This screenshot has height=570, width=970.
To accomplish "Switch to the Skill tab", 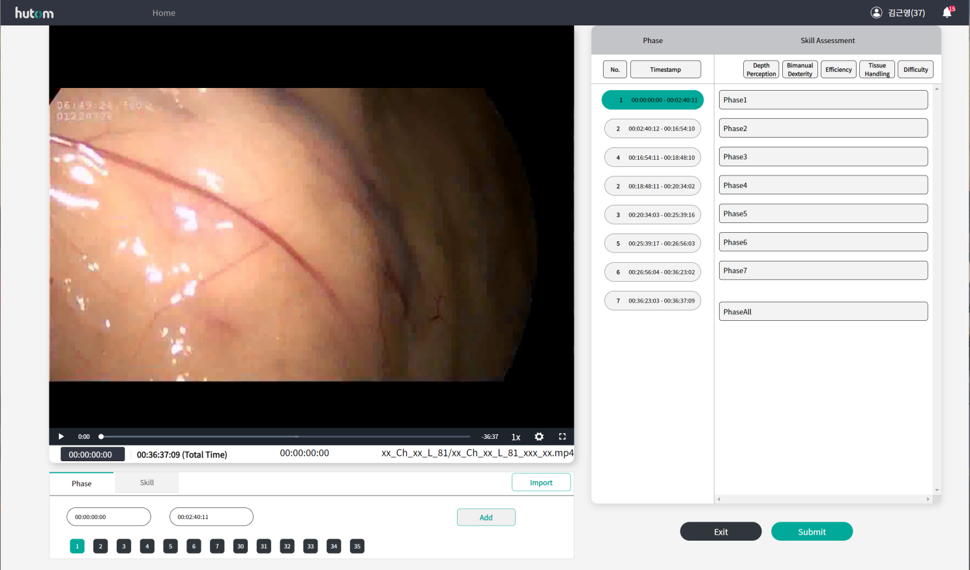I will pyautogui.click(x=147, y=483).
